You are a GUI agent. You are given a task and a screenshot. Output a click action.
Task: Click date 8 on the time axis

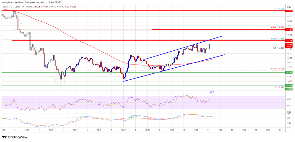pyautogui.click(x=135, y=130)
